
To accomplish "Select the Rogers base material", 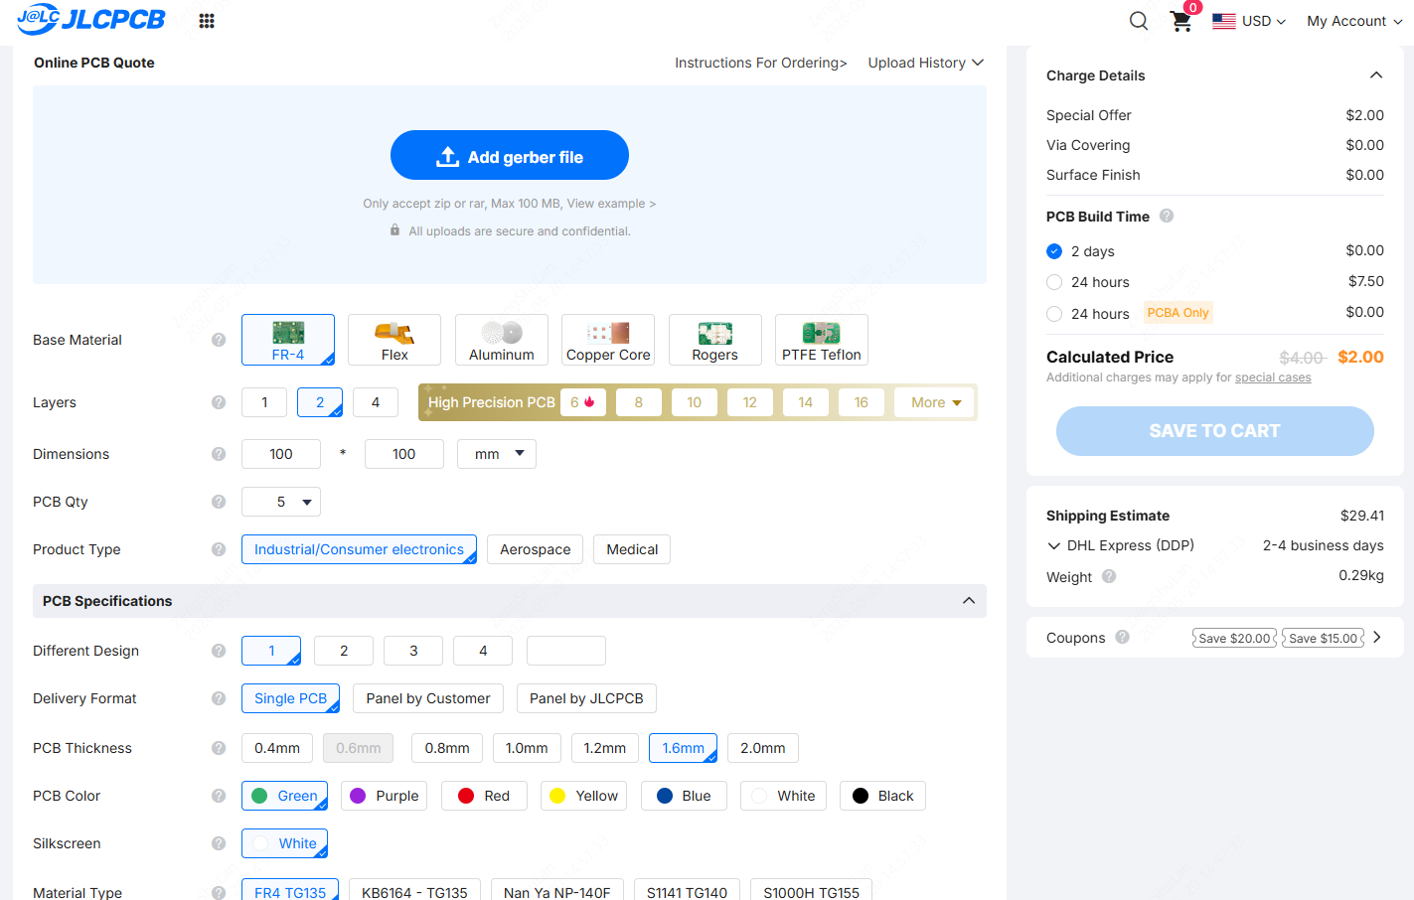I will [x=715, y=340].
